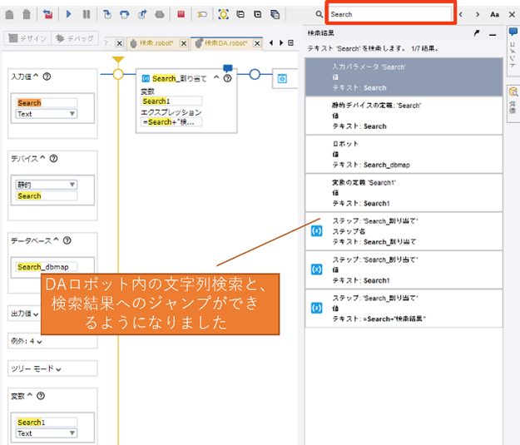Click inside the Search text field
Image resolution: width=520 pixels, height=445 pixels.
pos(390,14)
